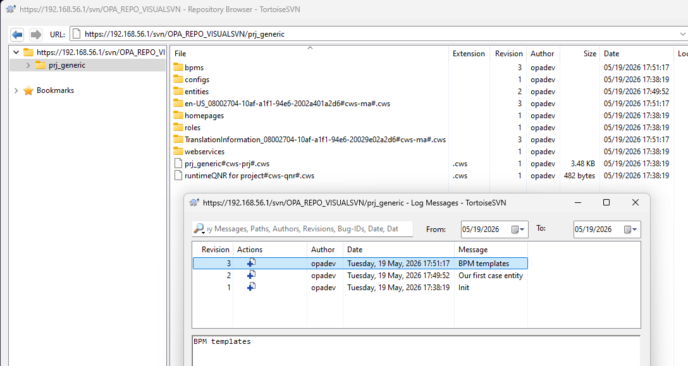Select the homepages folder name
Screen dimensions: 688x366
click(x=204, y=116)
